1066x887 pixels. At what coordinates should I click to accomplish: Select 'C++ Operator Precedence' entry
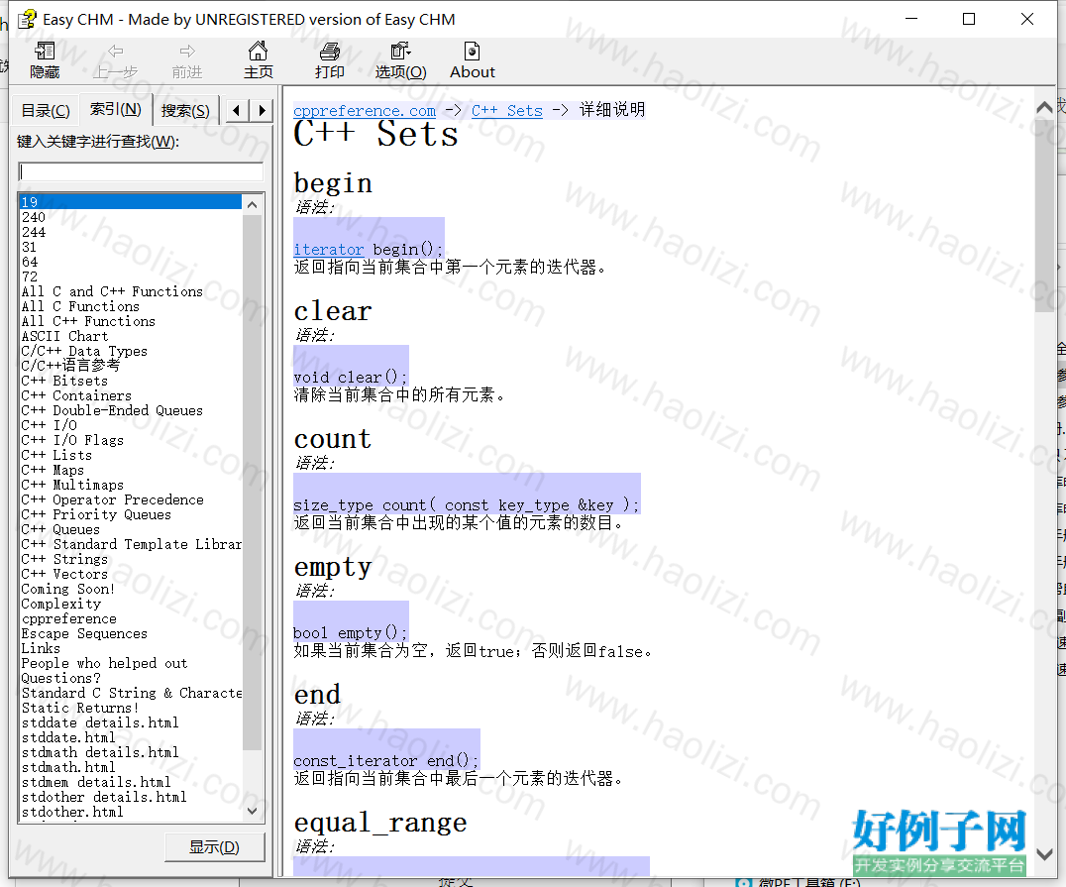(x=112, y=499)
